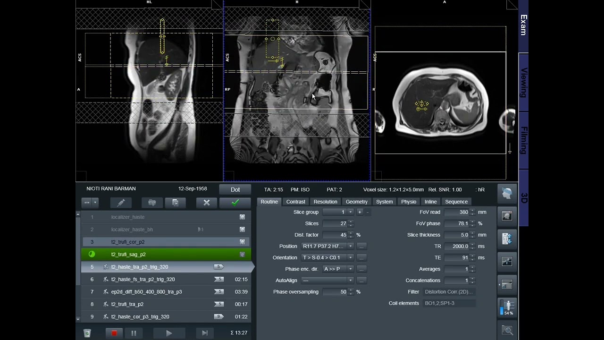Adjust the TE stepper arrows
This screenshot has height=340, width=604.
pos(472,257)
